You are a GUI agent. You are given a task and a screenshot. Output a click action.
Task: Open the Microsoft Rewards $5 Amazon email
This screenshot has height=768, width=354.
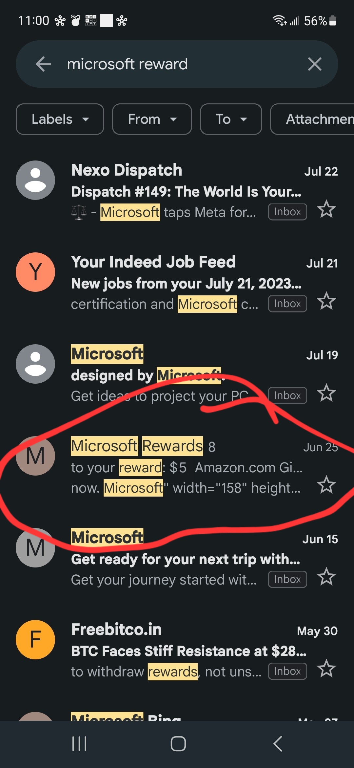pyautogui.click(x=177, y=467)
